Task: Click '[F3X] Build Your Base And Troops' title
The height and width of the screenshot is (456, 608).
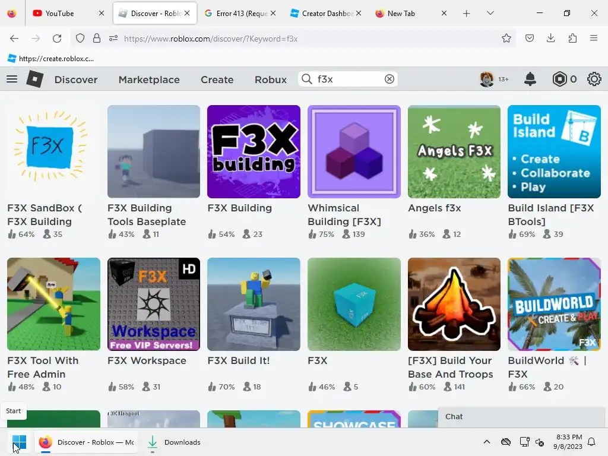Action: (x=451, y=367)
